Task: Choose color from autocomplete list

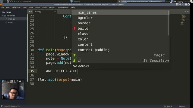Action: coord(120,39)
